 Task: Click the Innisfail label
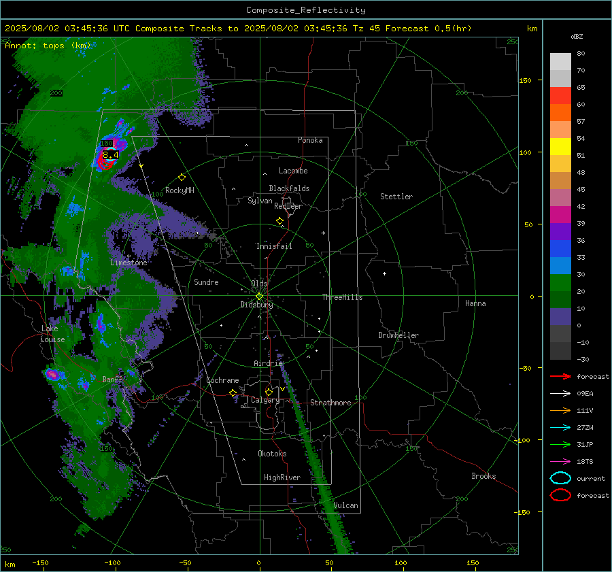pos(274,246)
